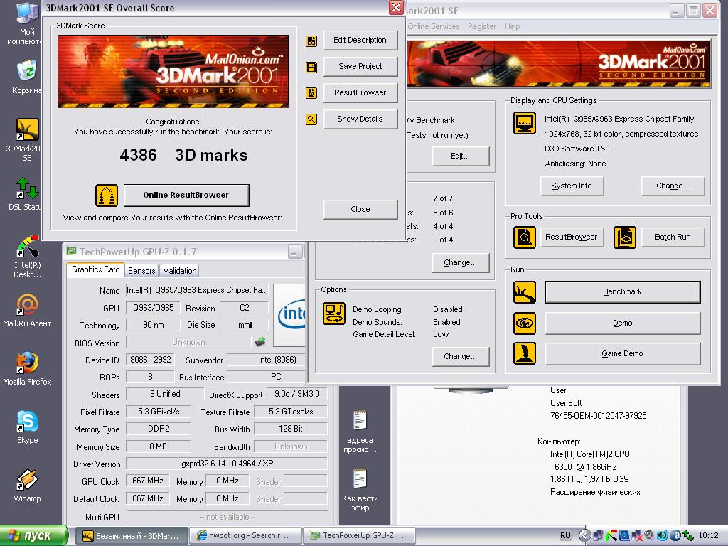728x546 pixels.
Task: Click the GPU Clock 667 MHz field
Action: (x=148, y=481)
